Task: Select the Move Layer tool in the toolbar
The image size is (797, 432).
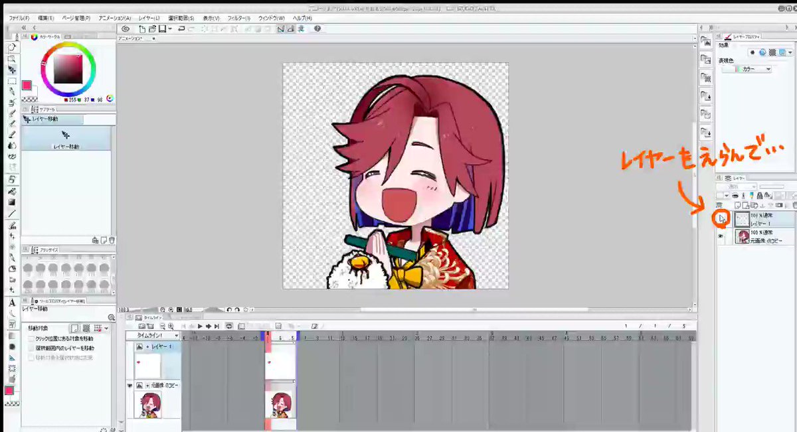Action: [x=13, y=70]
